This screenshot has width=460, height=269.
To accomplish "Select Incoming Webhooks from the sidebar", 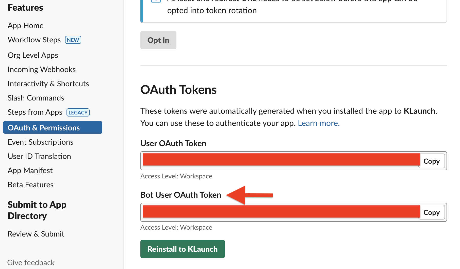I will 42,70.
